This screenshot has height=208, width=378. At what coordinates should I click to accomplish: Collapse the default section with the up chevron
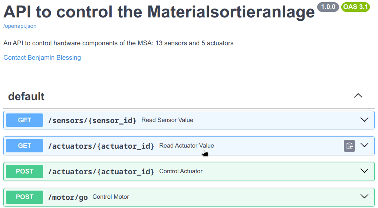pos(358,96)
